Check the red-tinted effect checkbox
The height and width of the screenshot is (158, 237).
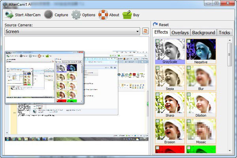tap(158, 148)
